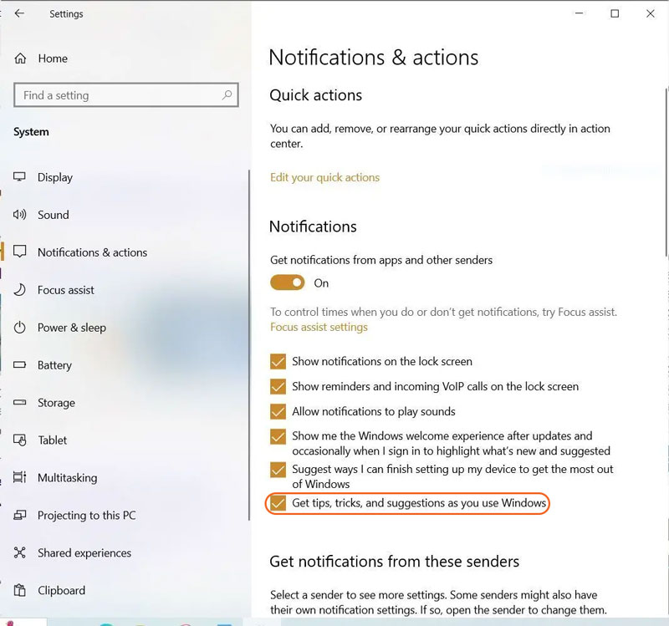The height and width of the screenshot is (626, 669).
Task: Open Focus assist settings link
Action: (319, 327)
